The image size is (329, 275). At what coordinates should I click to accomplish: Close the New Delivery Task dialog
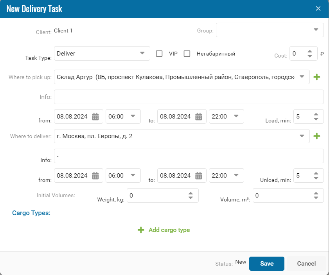[x=318, y=9]
